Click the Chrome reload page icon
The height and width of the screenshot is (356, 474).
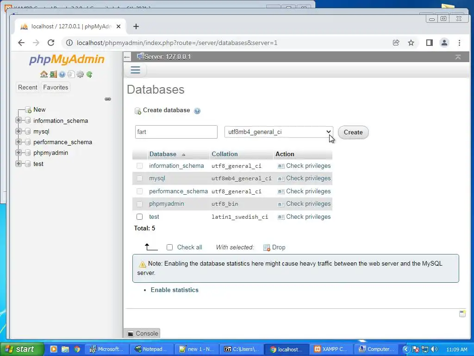(x=51, y=43)
